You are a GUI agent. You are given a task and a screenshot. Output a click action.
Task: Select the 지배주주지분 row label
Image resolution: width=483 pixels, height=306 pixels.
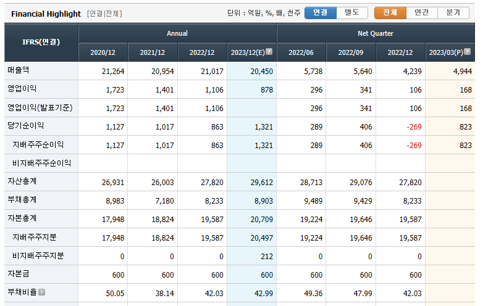(35, 237)
